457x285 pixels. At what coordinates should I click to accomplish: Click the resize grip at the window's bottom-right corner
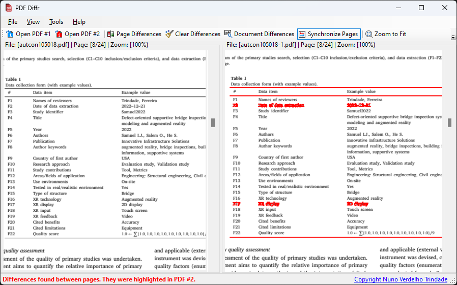(453, 281)
